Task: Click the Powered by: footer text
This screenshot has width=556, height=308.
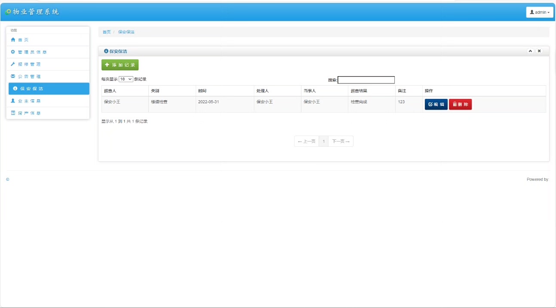Action: click(x=538, y=179)
